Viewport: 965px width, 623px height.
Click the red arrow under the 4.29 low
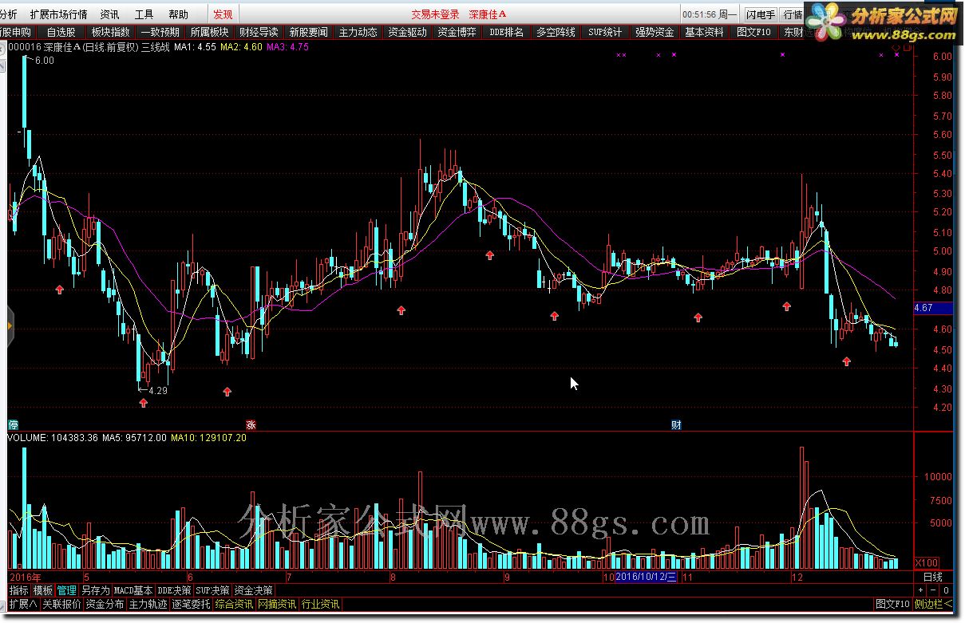[144, 403]
